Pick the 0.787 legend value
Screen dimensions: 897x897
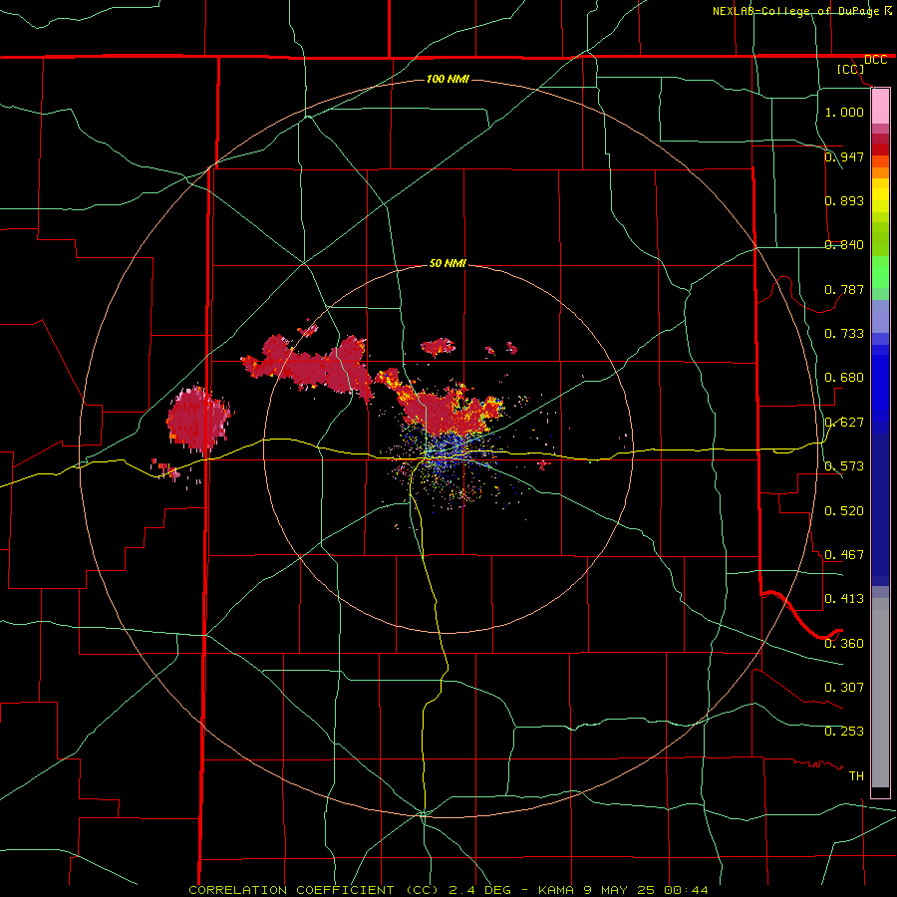click(x=844, y=289)
